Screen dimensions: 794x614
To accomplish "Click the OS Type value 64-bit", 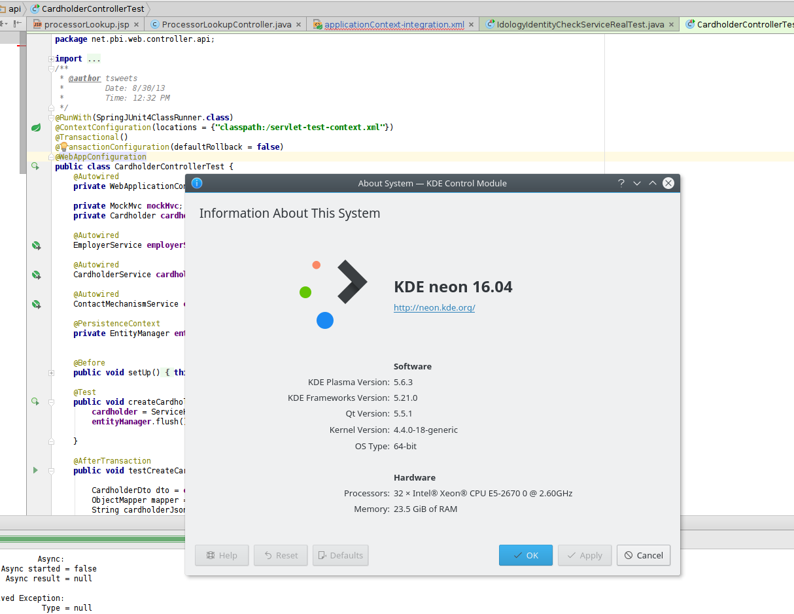I will [406, 446].
